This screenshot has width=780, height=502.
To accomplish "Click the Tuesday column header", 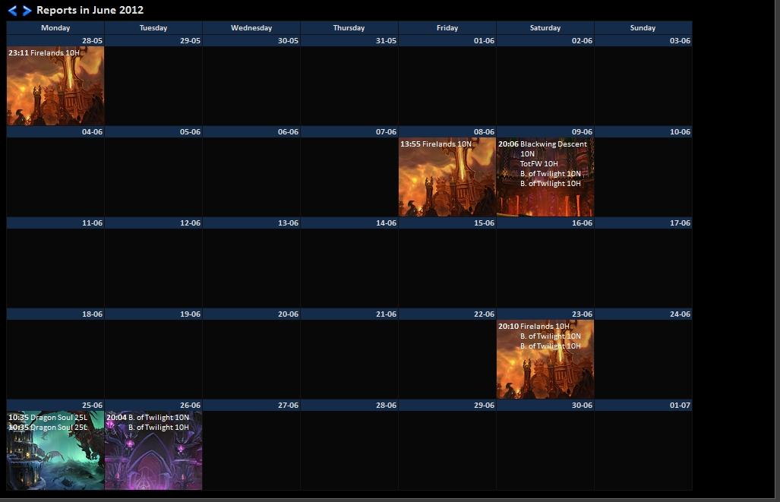I will tap(153, 28).
